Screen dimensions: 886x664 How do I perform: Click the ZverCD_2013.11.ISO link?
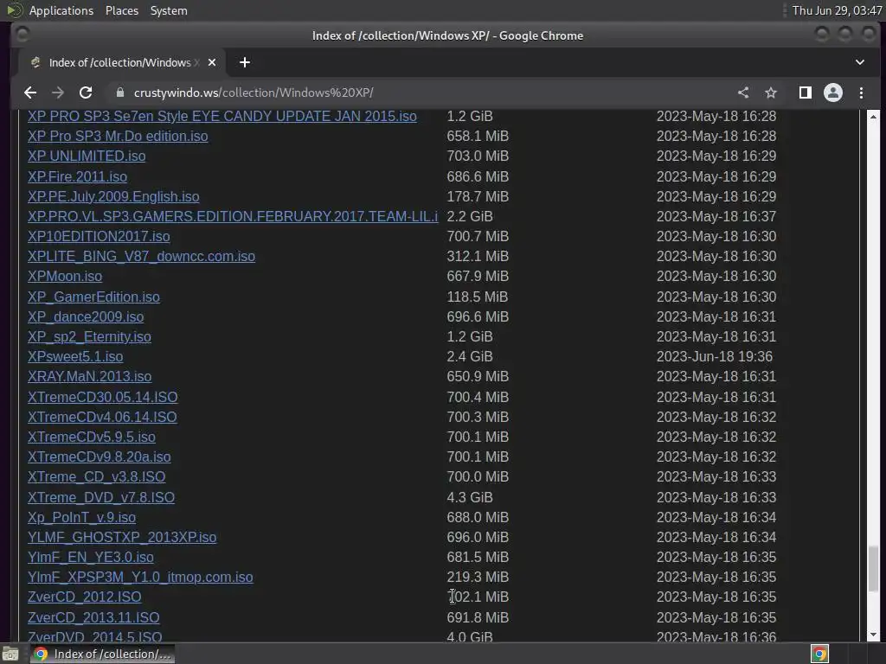pos(93,617)
